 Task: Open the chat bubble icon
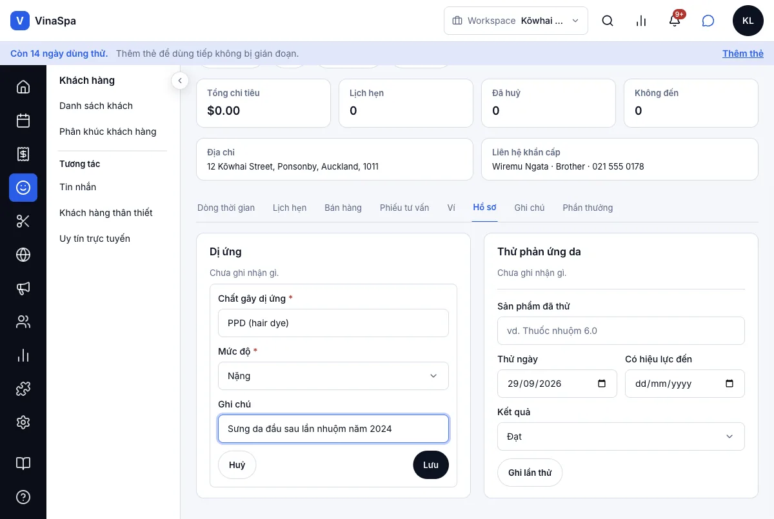(x=708, y=21)
